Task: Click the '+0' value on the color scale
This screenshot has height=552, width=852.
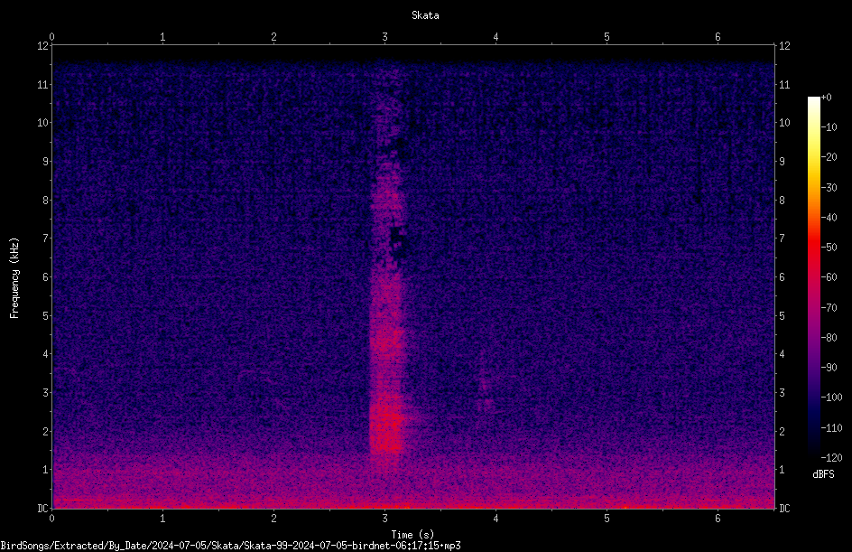Action: point(826,98)
